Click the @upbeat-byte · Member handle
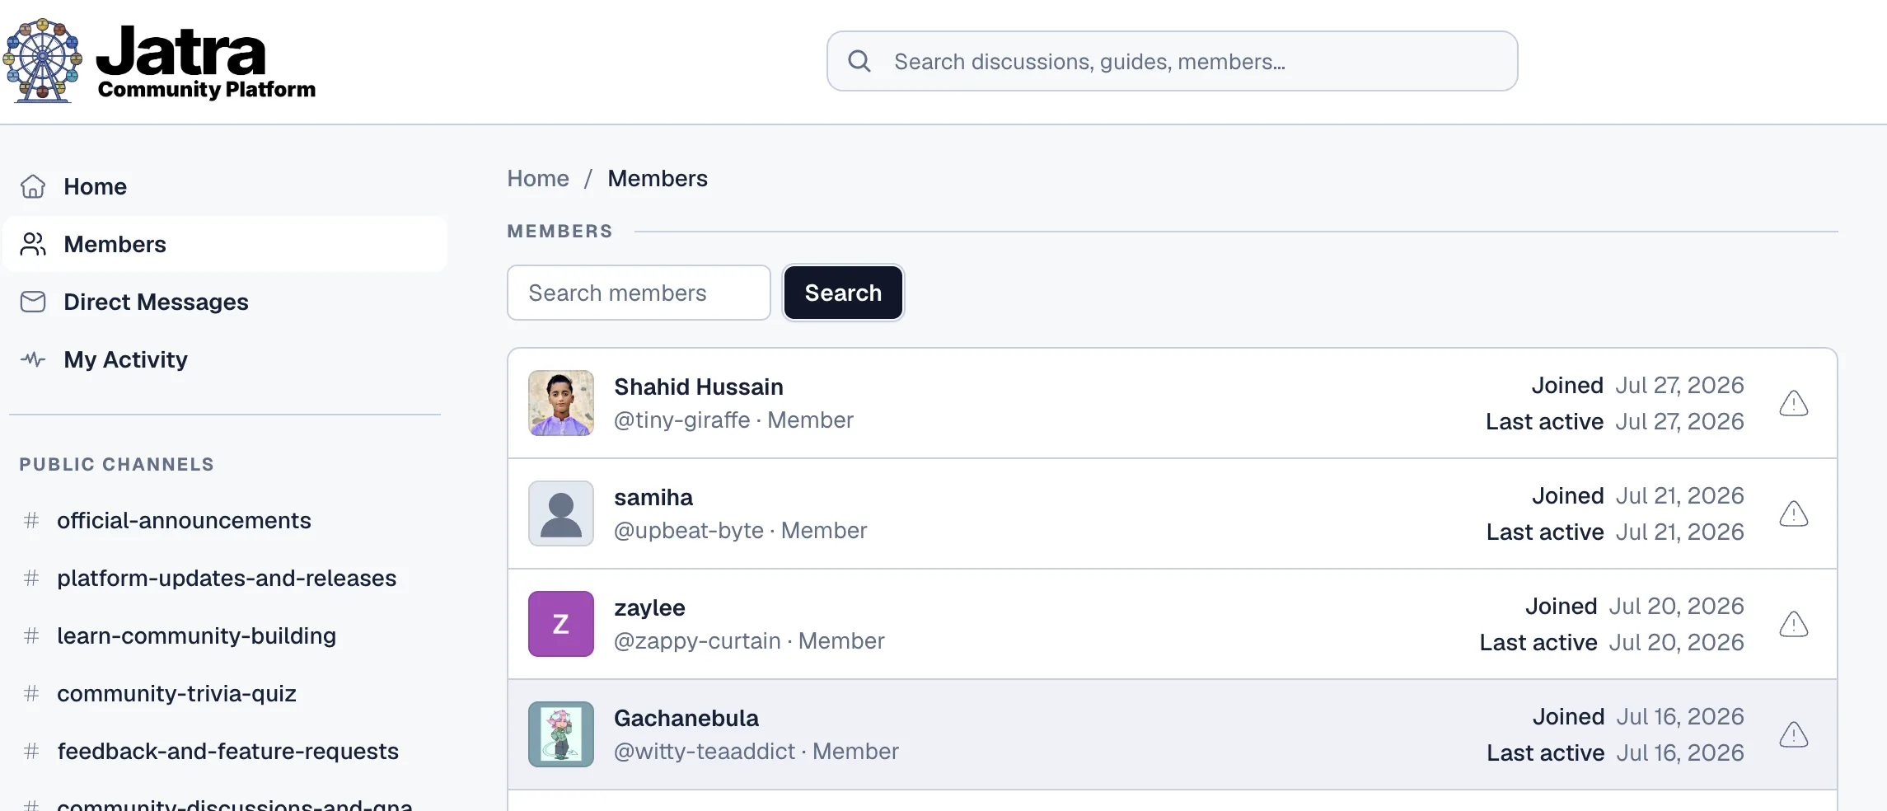Viewport: 1887px width, 811px height. pyautogui.click(x=740, y=530)
